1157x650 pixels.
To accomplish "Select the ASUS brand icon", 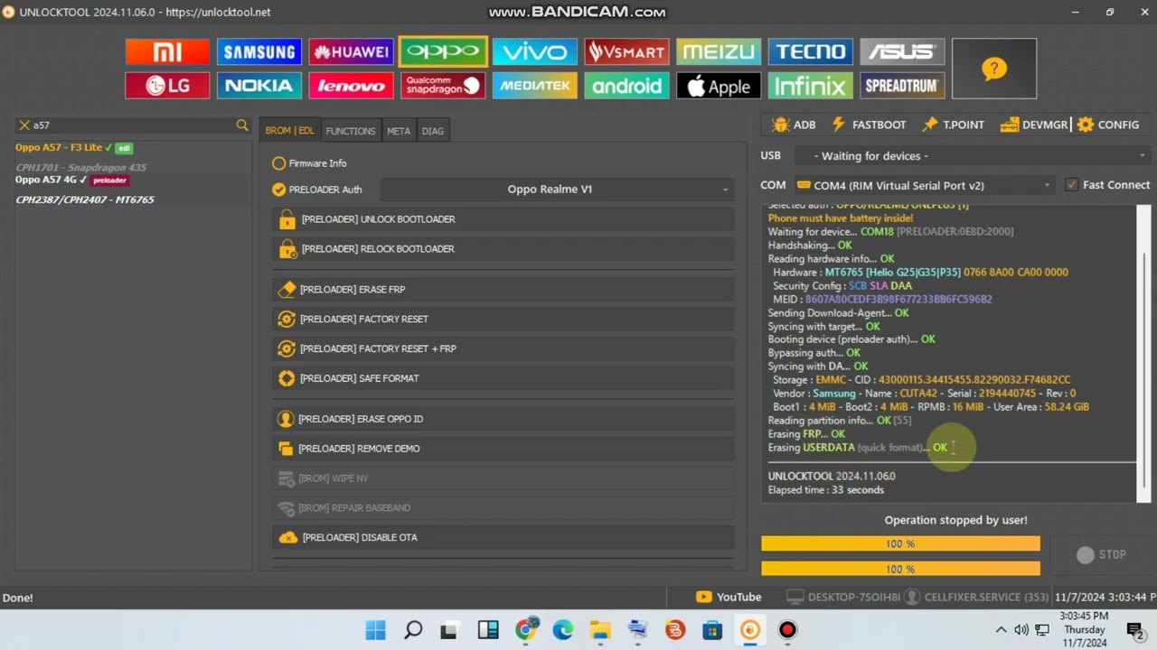I will (902, 51).
